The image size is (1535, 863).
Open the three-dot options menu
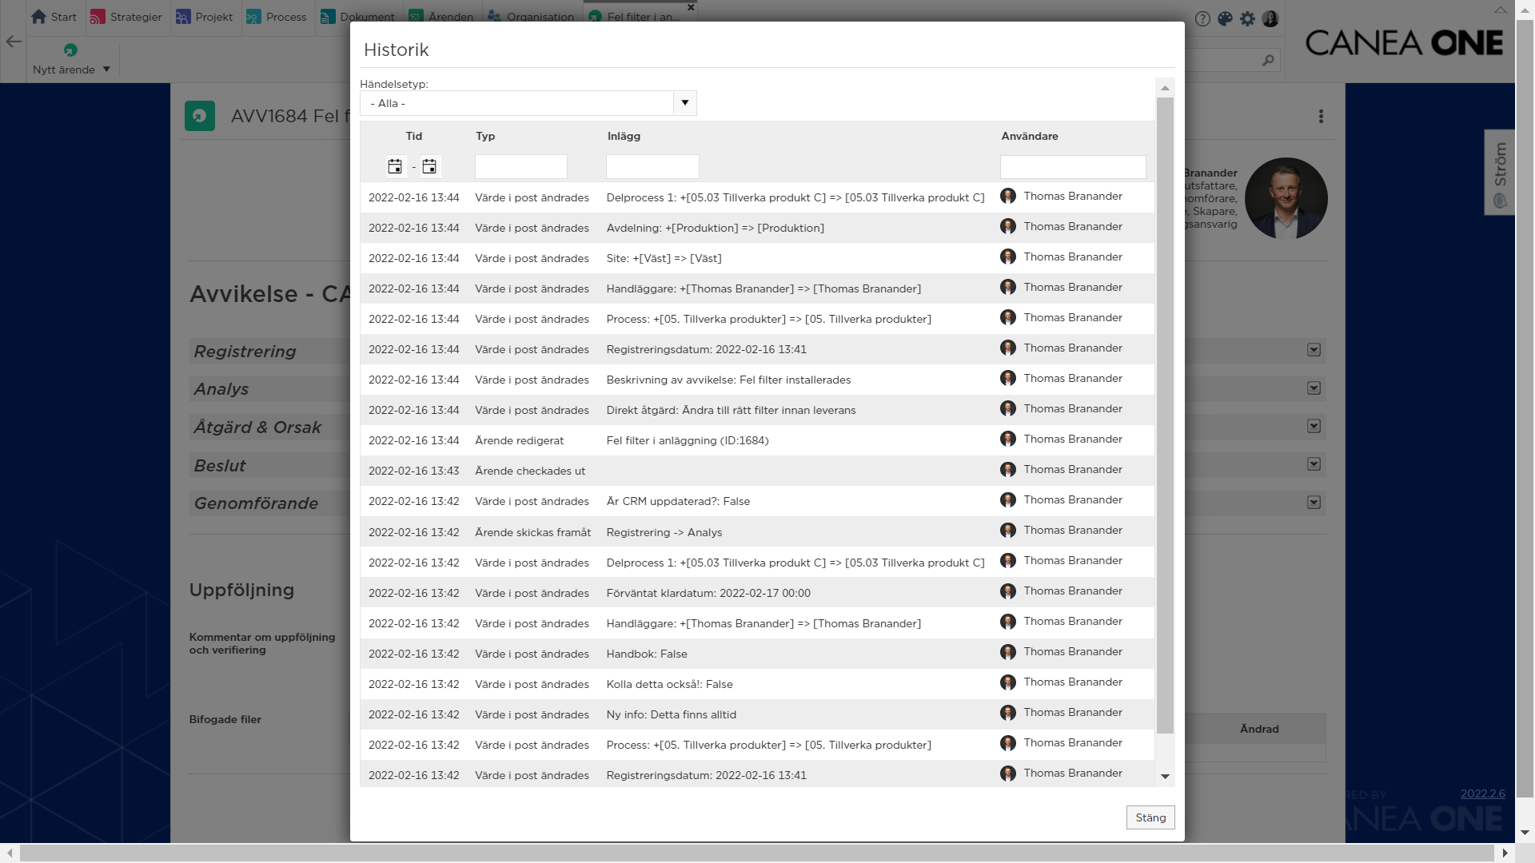point(1321,116)
